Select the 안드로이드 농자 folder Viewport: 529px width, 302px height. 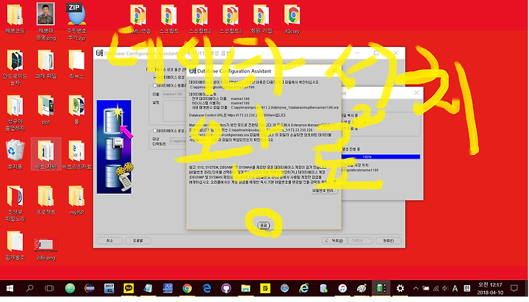click(x=15, y=68)
